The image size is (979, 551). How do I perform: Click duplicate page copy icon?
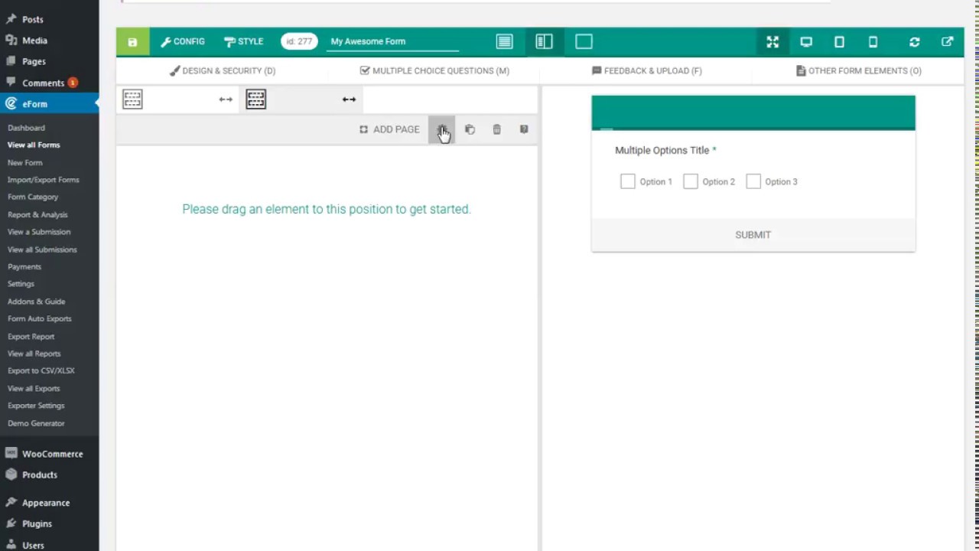click(470, 130)
